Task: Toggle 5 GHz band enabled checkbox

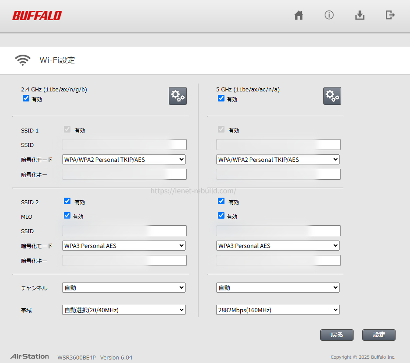Action: (x=221, y=98)
